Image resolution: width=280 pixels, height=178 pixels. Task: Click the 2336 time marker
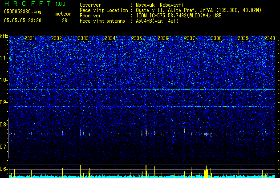pos(163,38)
